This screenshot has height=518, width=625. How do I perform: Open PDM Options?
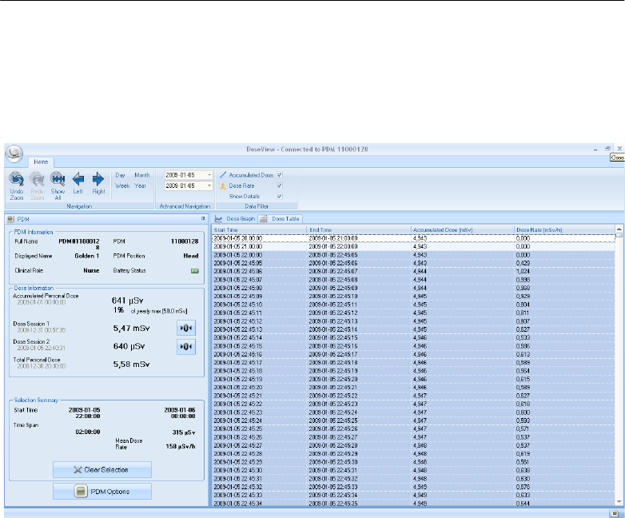tap(102, 491)
